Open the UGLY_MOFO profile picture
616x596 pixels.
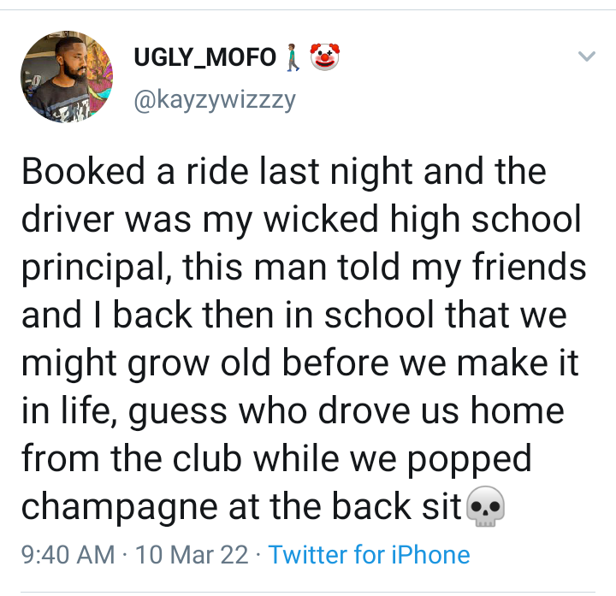tap(66, 79)
